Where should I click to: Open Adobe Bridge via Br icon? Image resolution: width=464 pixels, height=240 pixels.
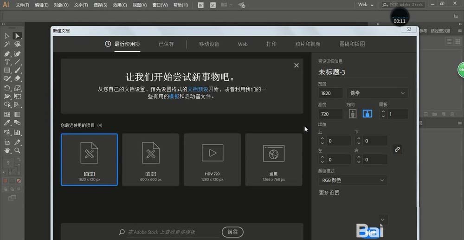click(x=200, y=5)
